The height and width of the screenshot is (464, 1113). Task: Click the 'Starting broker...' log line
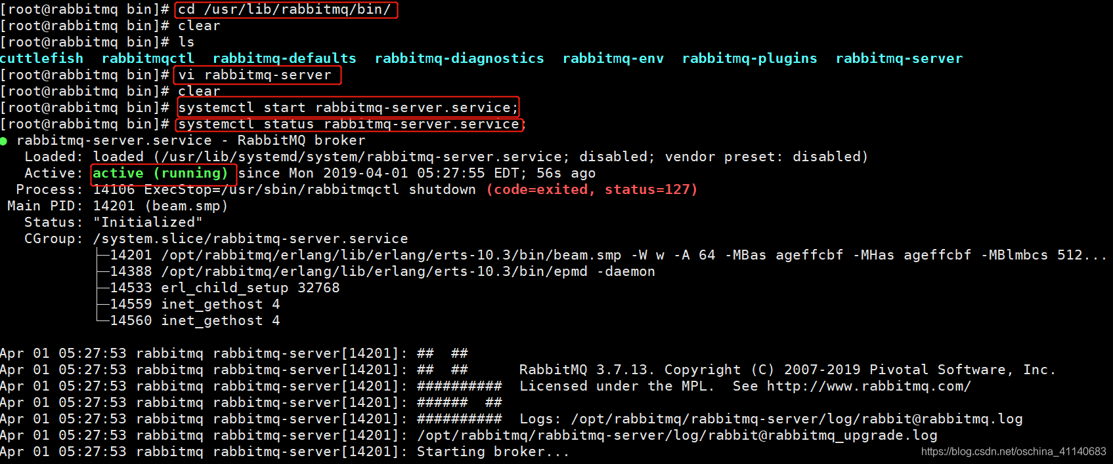pyautogui.click(x=493, y=452)
